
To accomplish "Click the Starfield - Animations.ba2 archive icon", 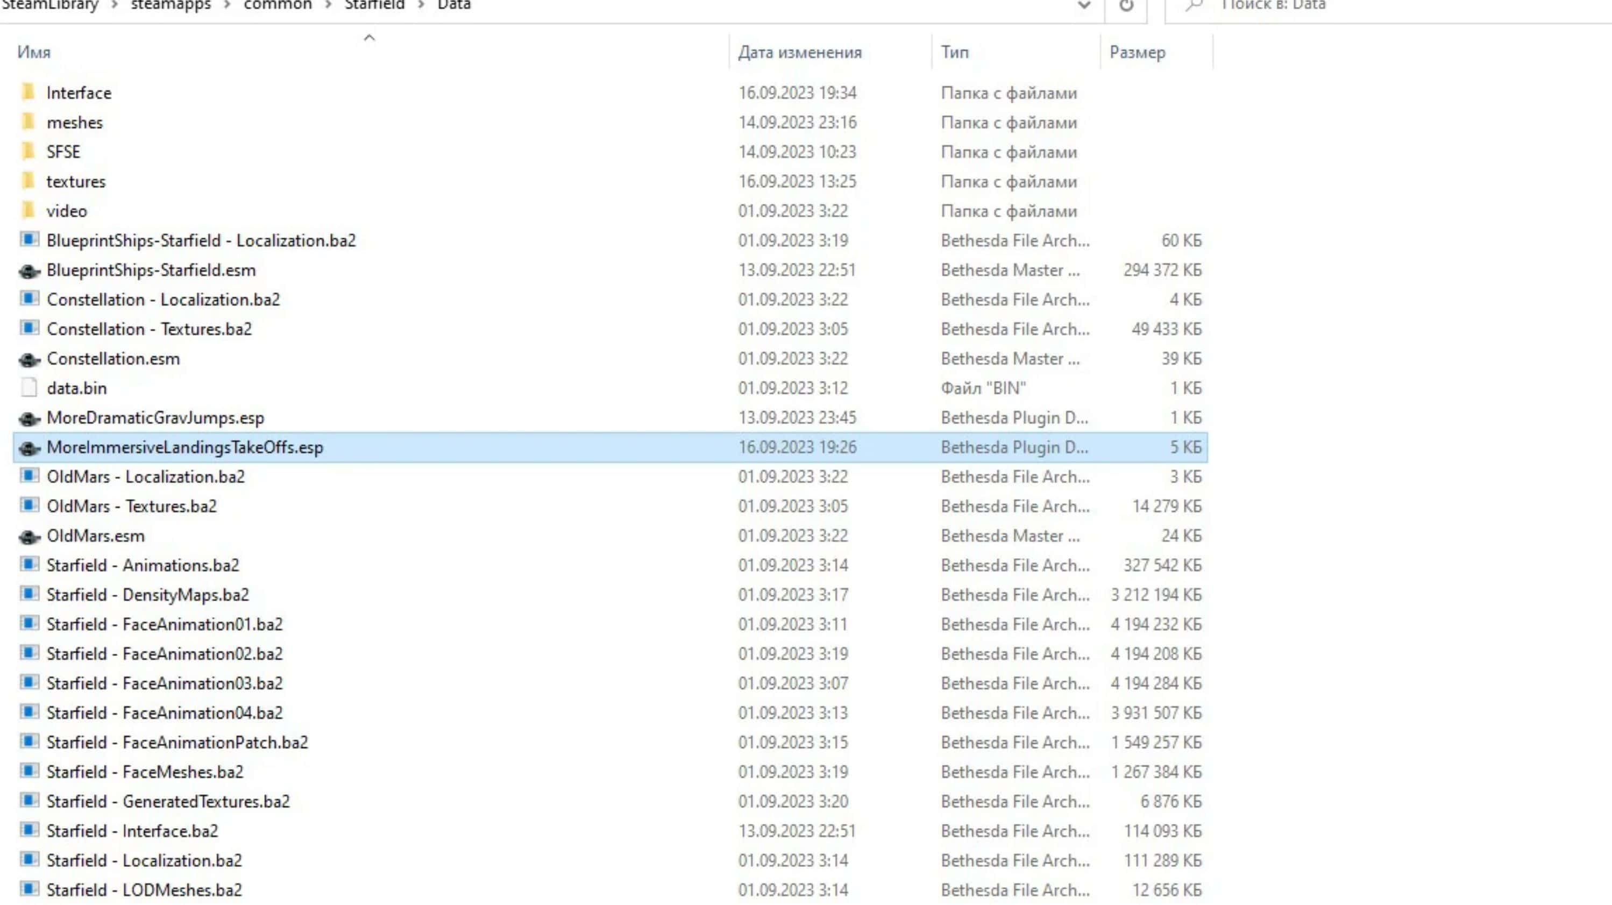I will (x=29, y=564).
